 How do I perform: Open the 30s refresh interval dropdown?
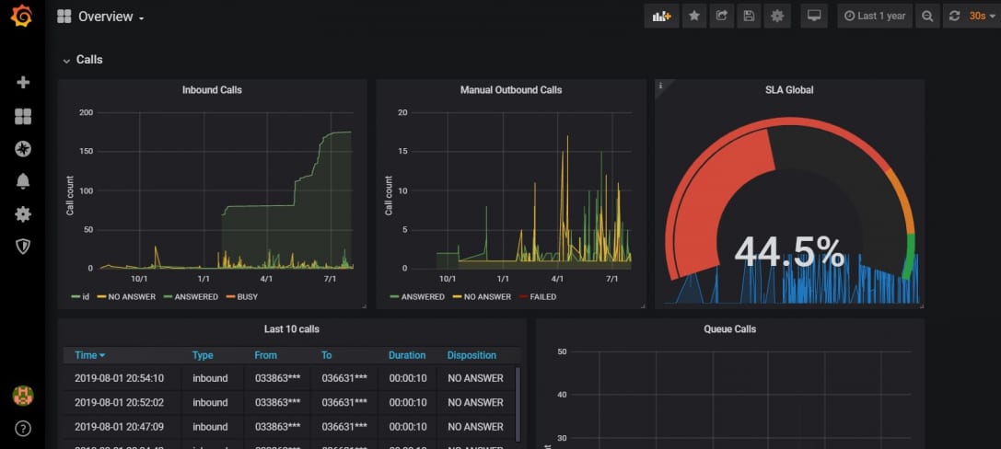[x=982, y=16]
